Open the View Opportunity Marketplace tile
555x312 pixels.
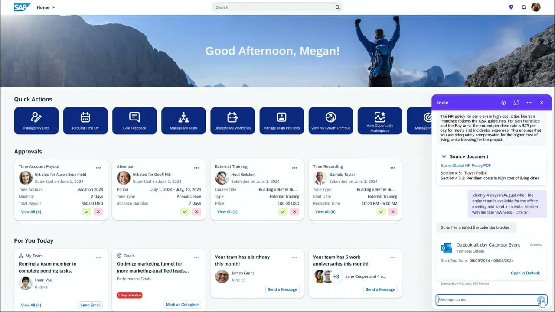[379, 121]
